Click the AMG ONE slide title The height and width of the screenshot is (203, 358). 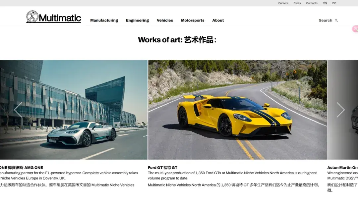pyautogui.click(x=22, y=168)
